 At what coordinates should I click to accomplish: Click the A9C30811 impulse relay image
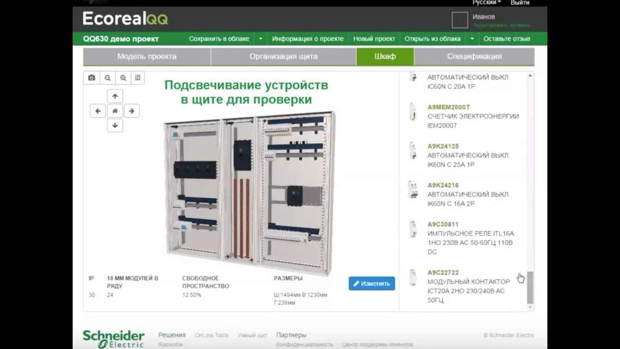(x=413, y=229)
